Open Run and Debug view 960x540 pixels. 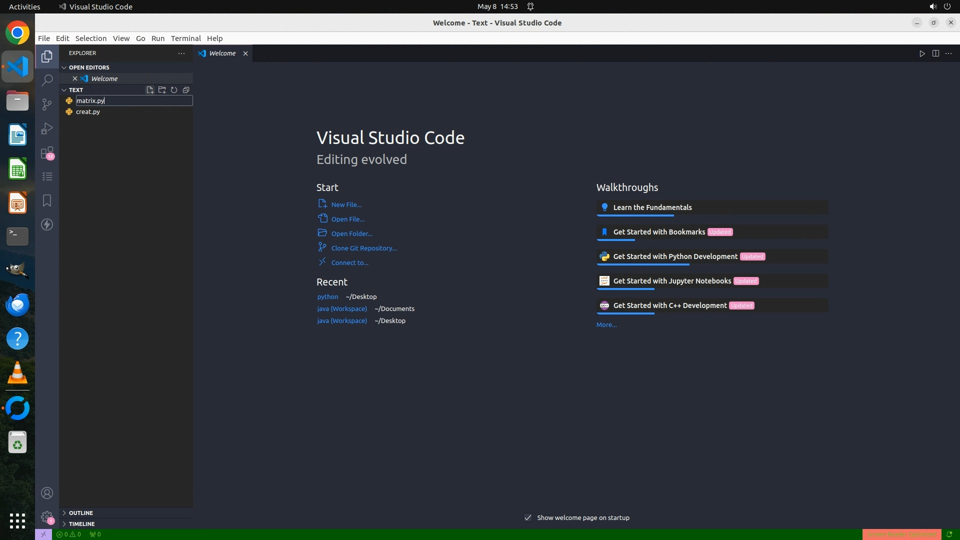click(x=47, y=128)
